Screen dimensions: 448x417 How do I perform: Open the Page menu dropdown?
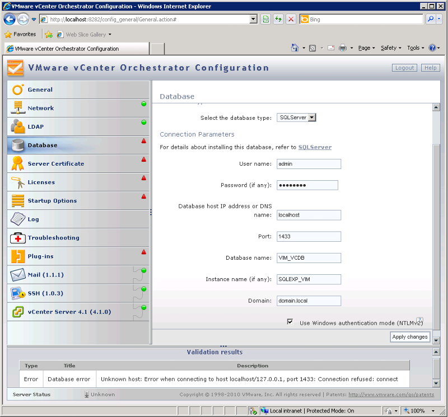click(367, 48)
